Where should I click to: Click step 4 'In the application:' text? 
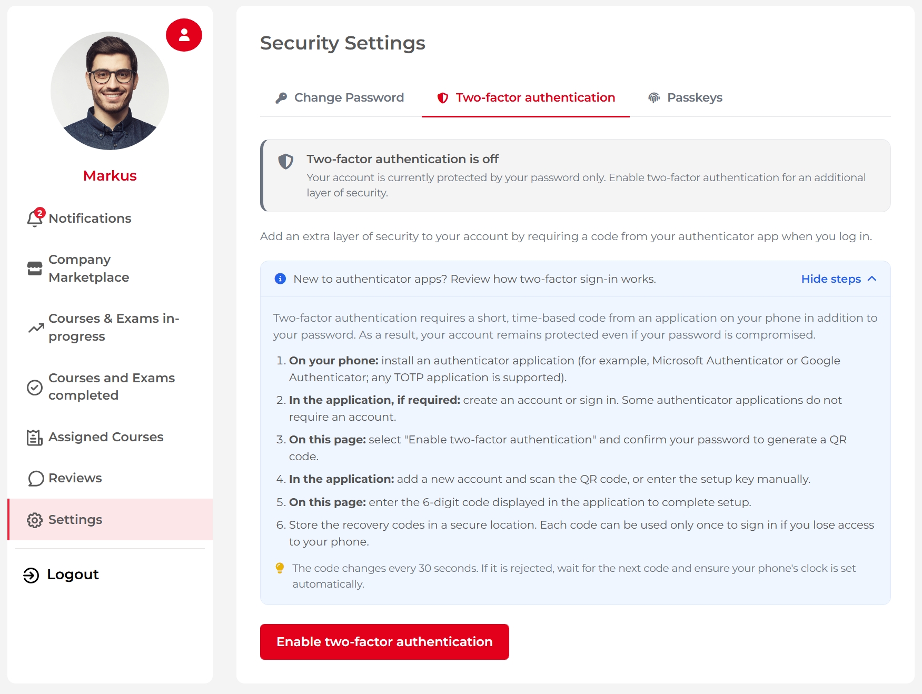[x=342, y=479]
